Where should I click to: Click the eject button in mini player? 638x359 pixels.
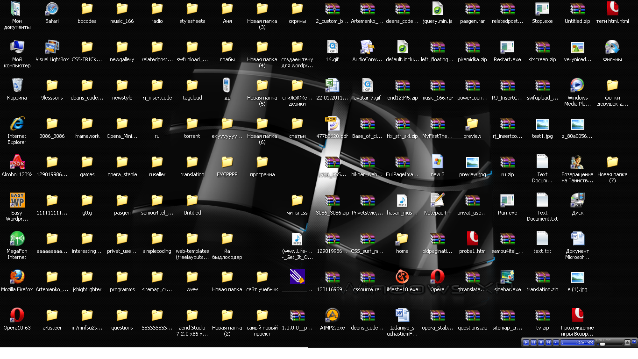coord(627,343)
